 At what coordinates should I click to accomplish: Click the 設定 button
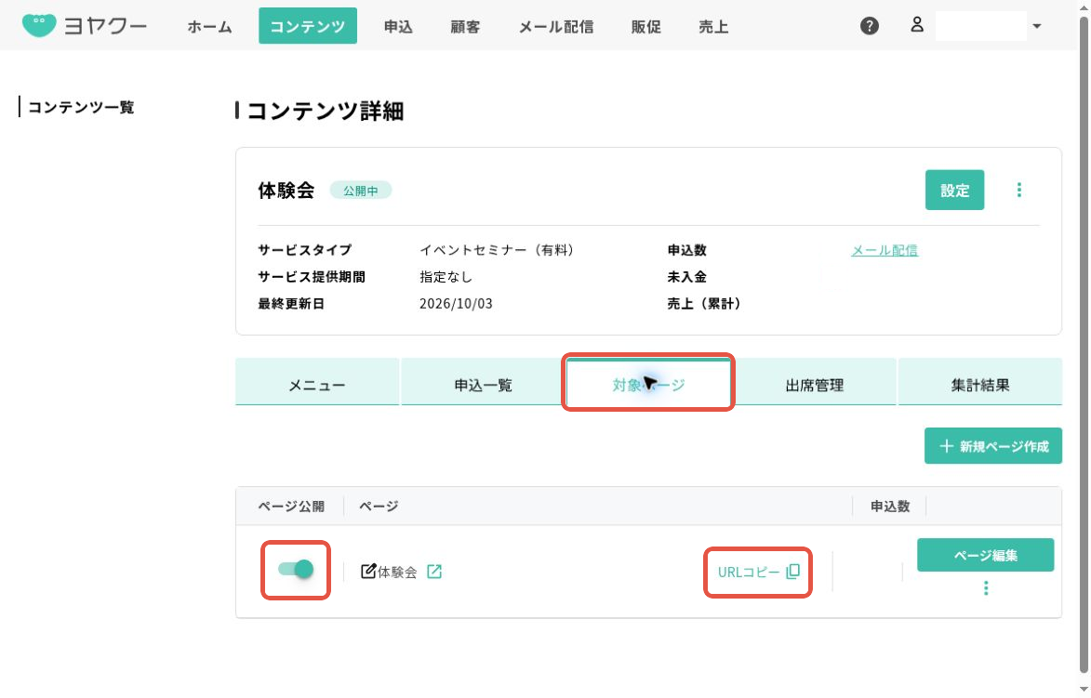(x=954, y=190)
